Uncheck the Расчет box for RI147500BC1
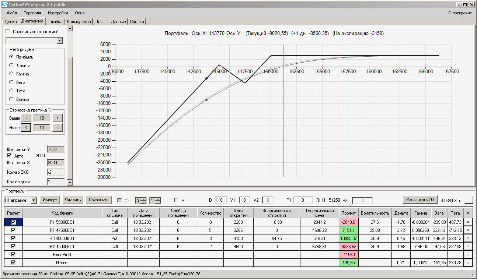This screenshot has width=477, height=279. (14, 230)
